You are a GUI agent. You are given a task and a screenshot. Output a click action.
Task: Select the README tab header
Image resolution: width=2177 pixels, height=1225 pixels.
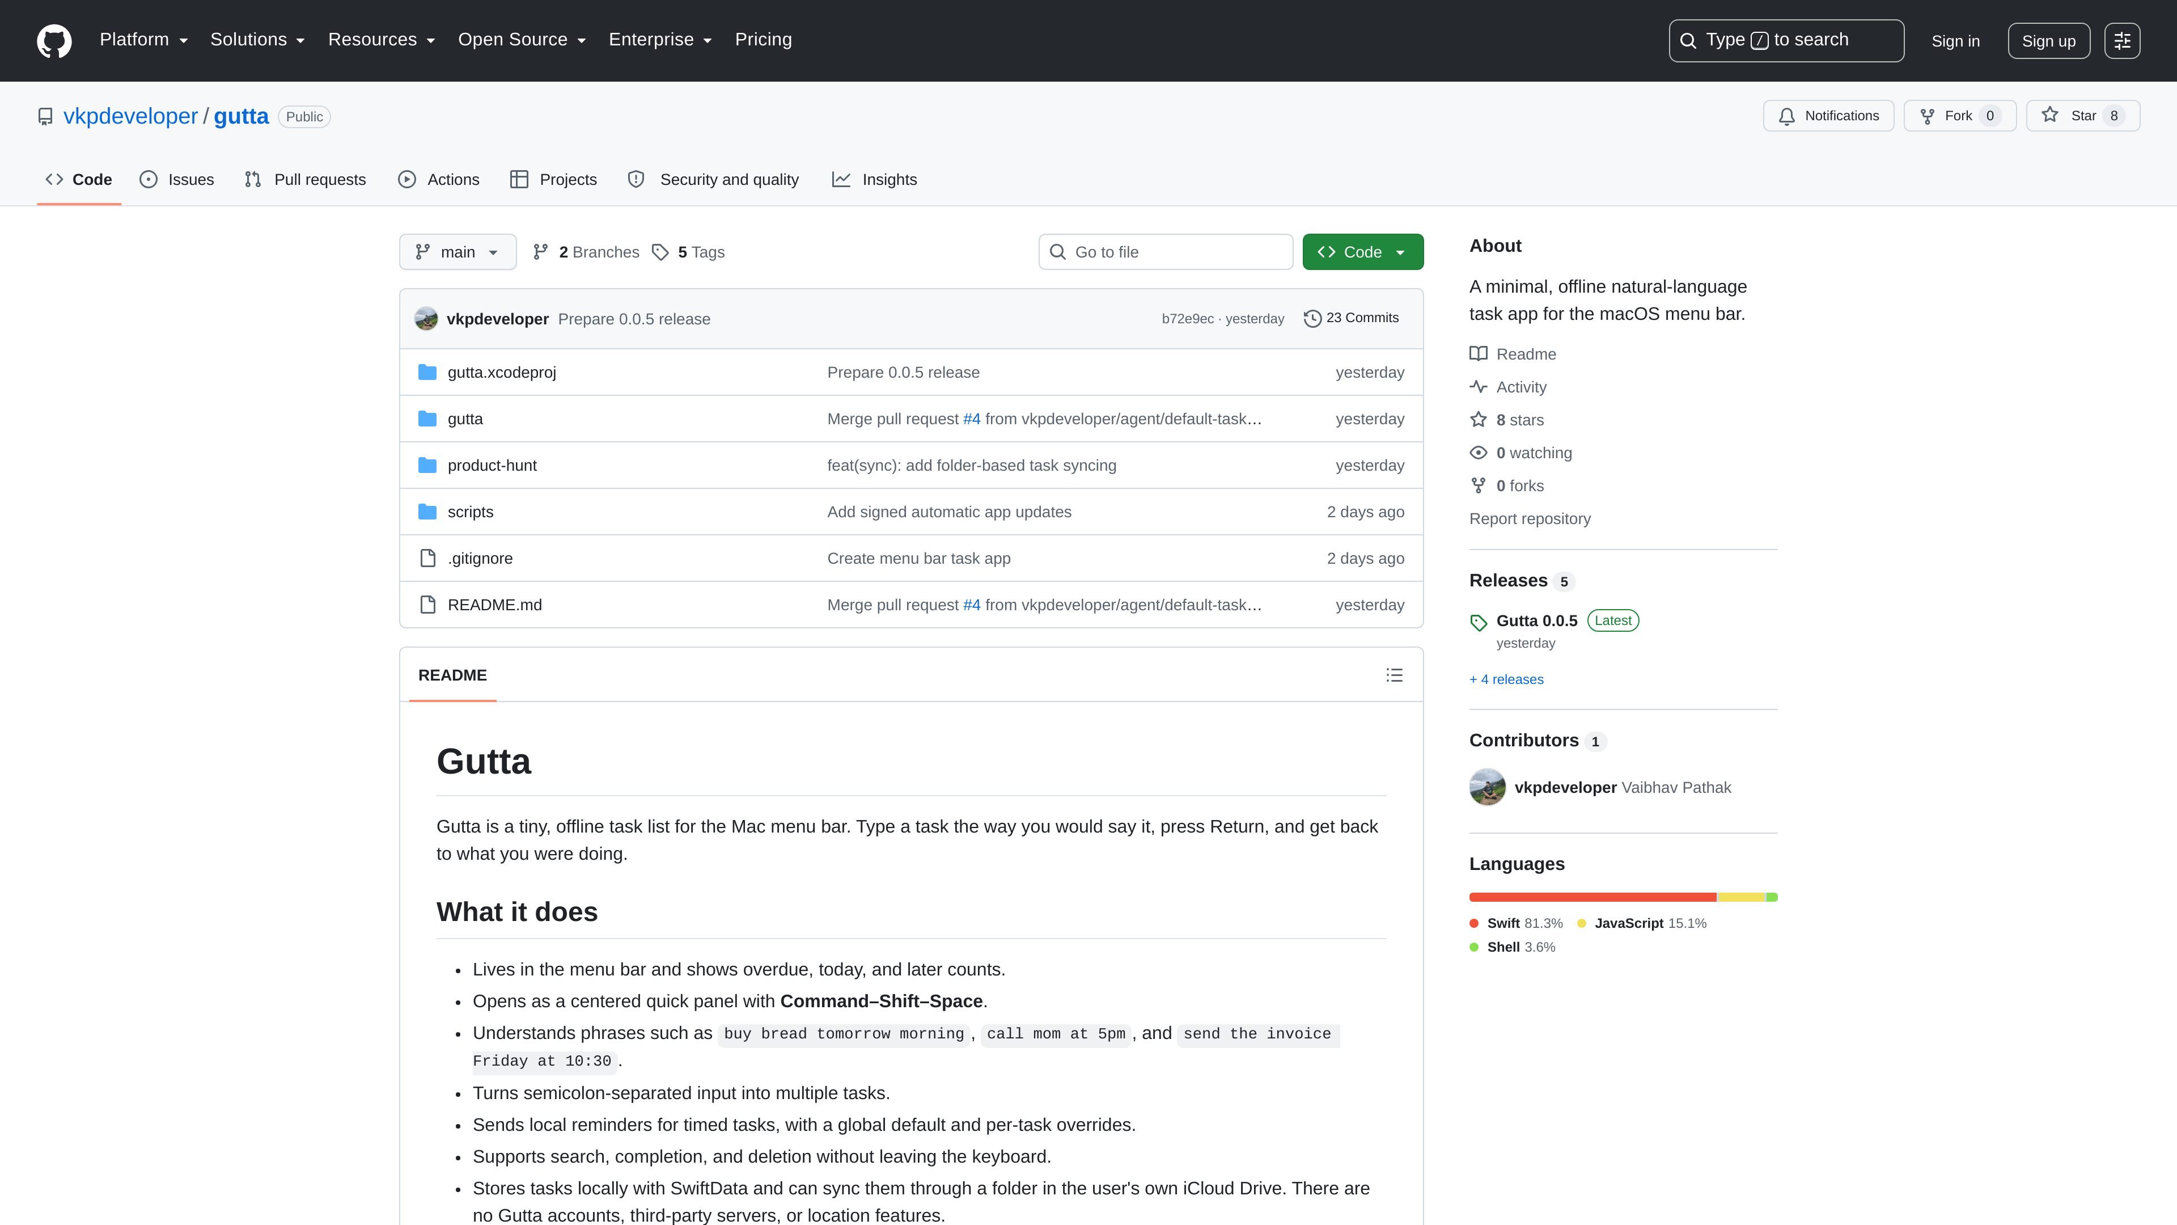452,675
